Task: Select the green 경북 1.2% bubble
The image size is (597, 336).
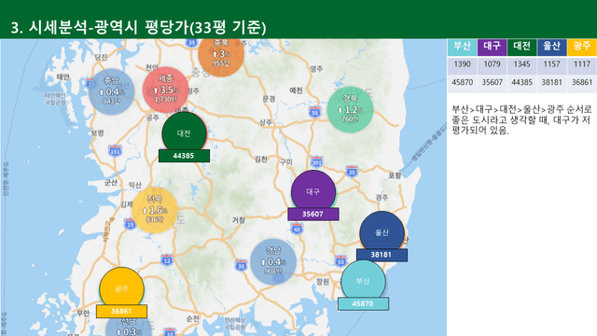Action: tap(350, 109)
